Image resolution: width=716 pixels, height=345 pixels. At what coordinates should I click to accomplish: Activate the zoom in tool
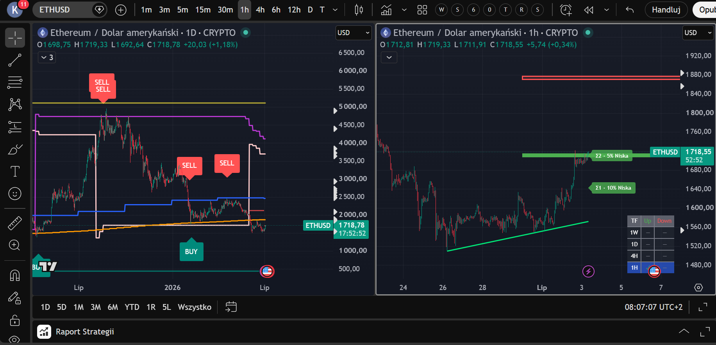pos(15,245)
